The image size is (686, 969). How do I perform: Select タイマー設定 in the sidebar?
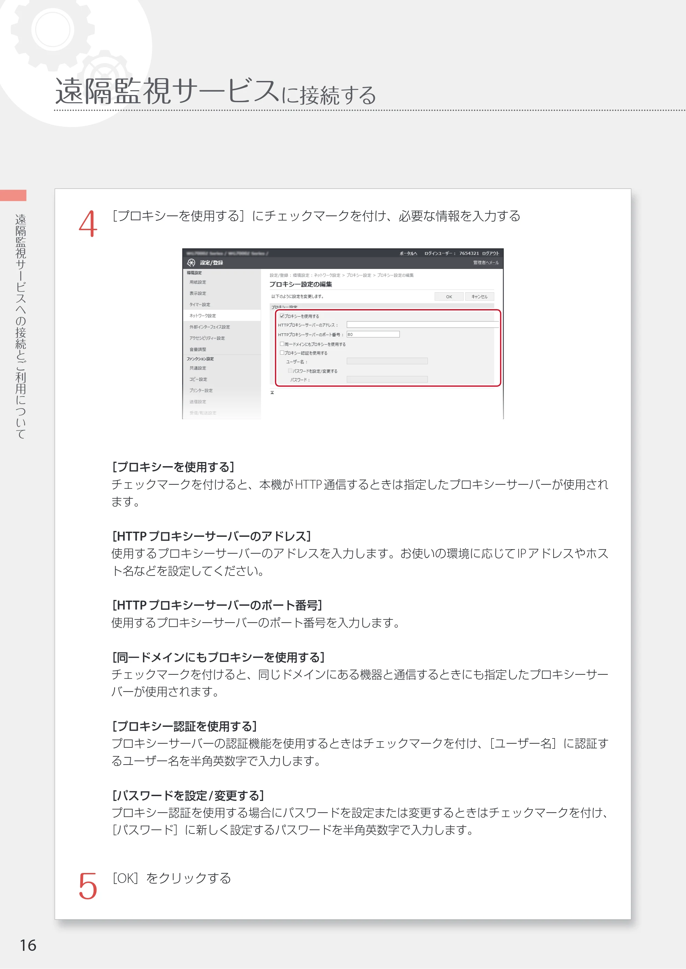click(x=200, y=305)
